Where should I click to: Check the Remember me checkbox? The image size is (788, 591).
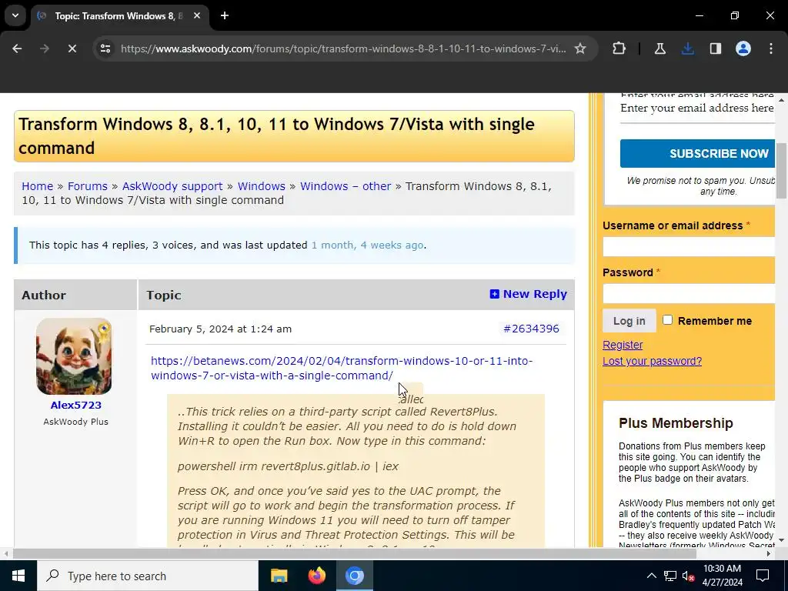667,319
